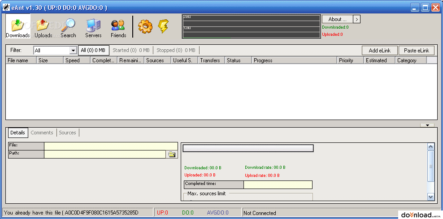
Task: Open the Friends people icon
Action: (x=118, y=28)
